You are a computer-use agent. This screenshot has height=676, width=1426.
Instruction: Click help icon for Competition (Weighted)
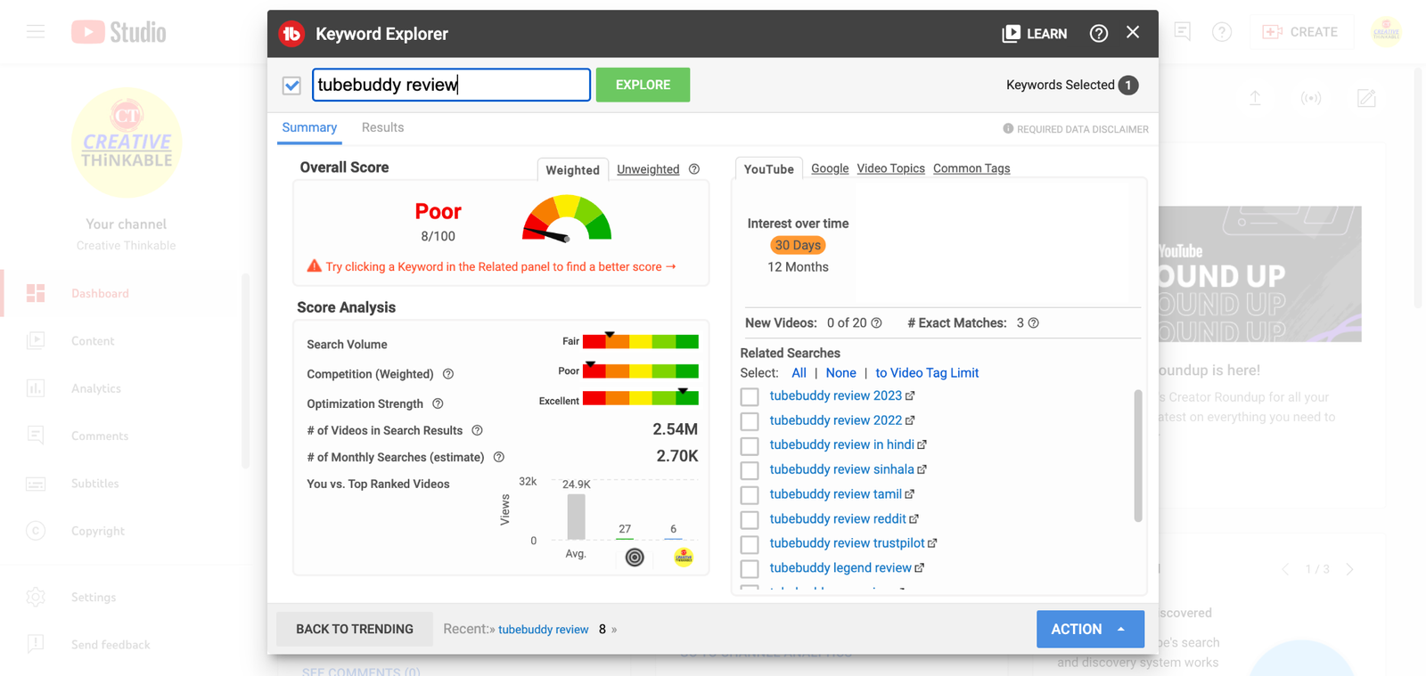tap(448, 374)
